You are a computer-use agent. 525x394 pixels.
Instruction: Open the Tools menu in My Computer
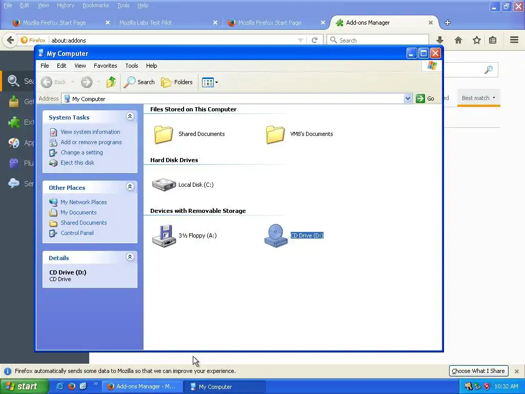point(132,66)
